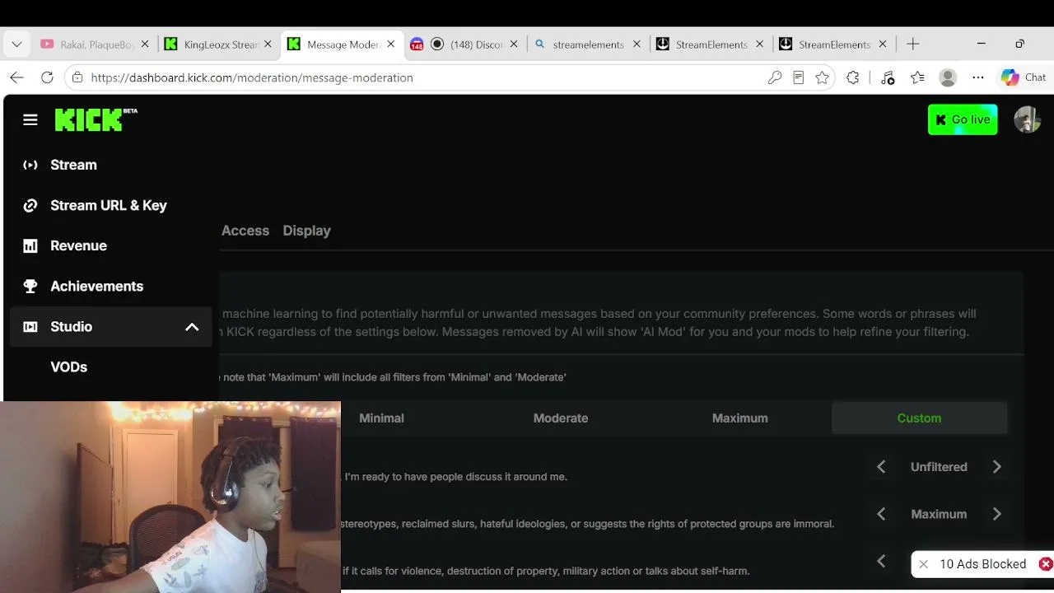Close the streamelements search tab
The image size is (1054, 593).
[637, 44]
